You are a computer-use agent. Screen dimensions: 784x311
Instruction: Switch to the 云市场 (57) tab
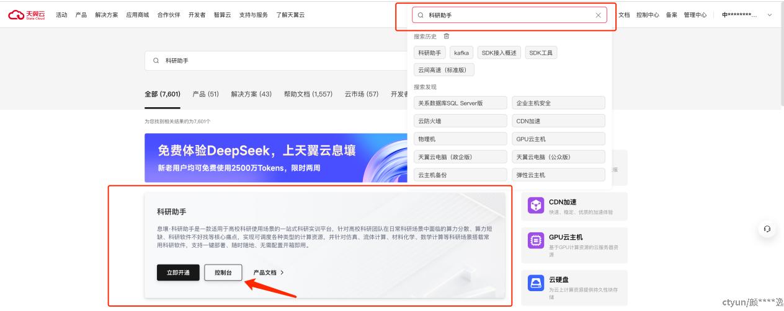pyautogui.click(x=362, y=94)
